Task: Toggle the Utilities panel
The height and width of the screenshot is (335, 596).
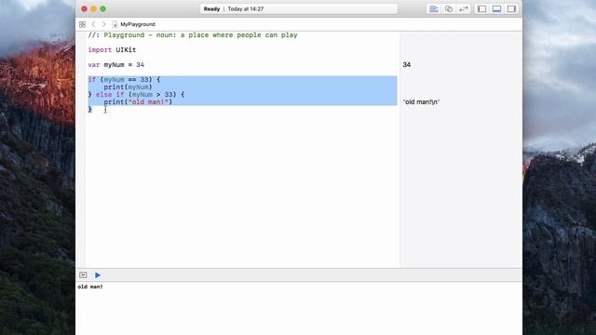Action: point(511,8)
